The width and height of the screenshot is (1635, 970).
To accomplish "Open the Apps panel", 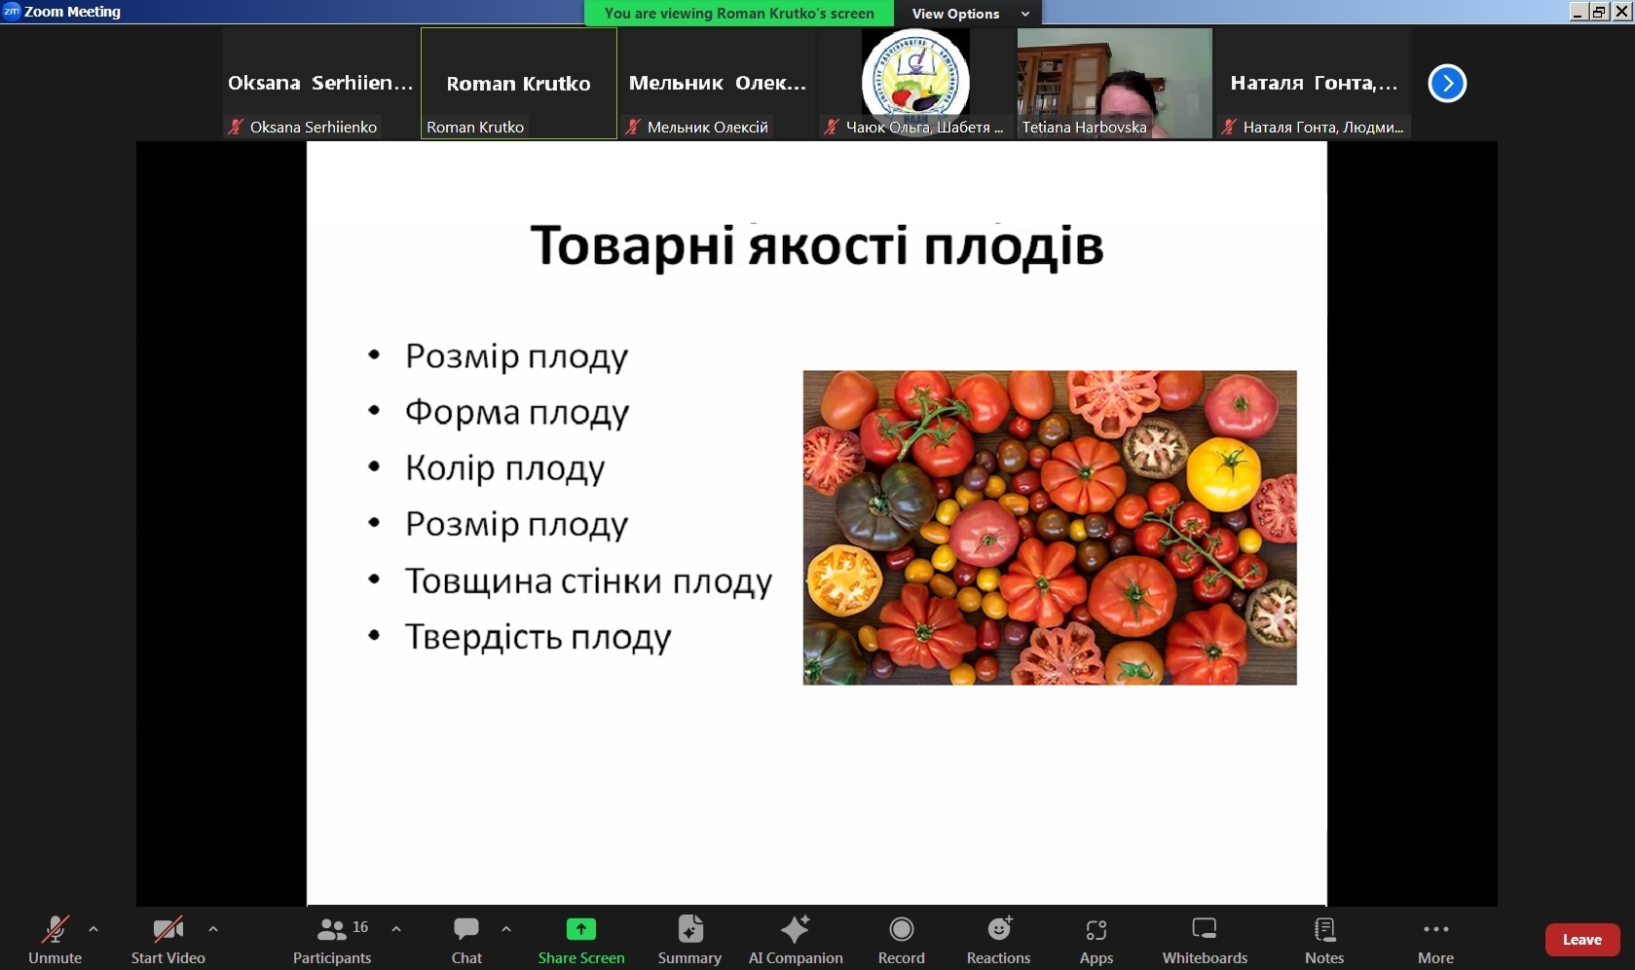I will click(x=1096, y=941).
